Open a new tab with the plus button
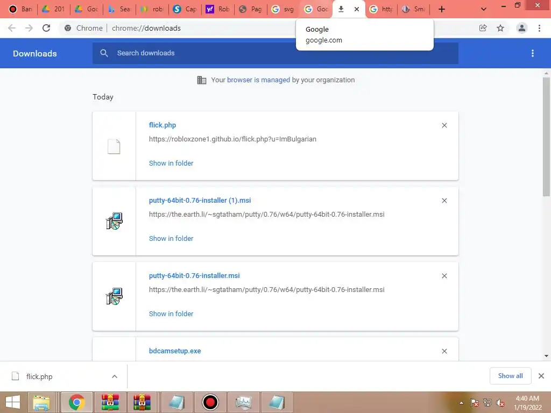 (x=442, y=9)
